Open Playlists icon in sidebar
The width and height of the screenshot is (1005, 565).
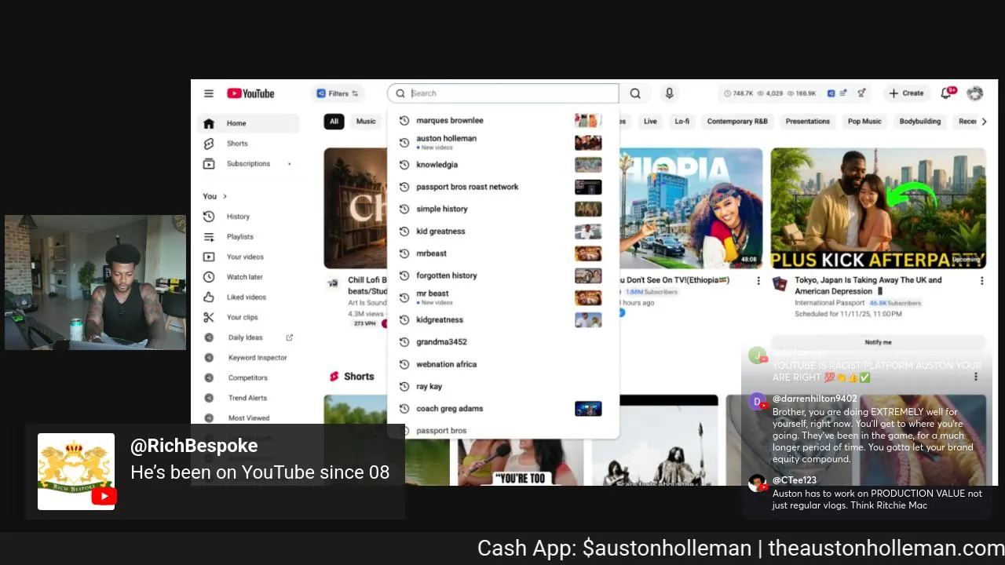tap(209, 237)
